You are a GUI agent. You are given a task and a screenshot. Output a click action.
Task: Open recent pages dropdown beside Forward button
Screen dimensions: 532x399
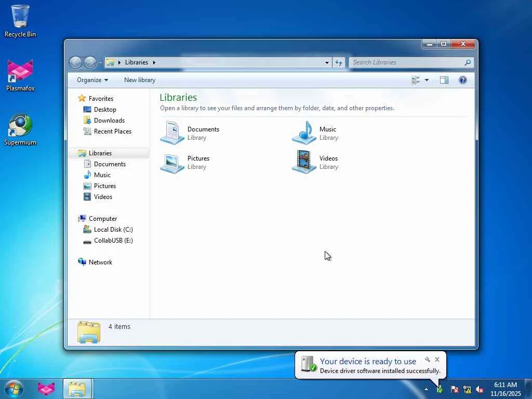(100, 62)
